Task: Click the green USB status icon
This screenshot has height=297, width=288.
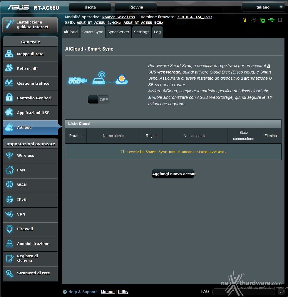Action: (271, 20)
